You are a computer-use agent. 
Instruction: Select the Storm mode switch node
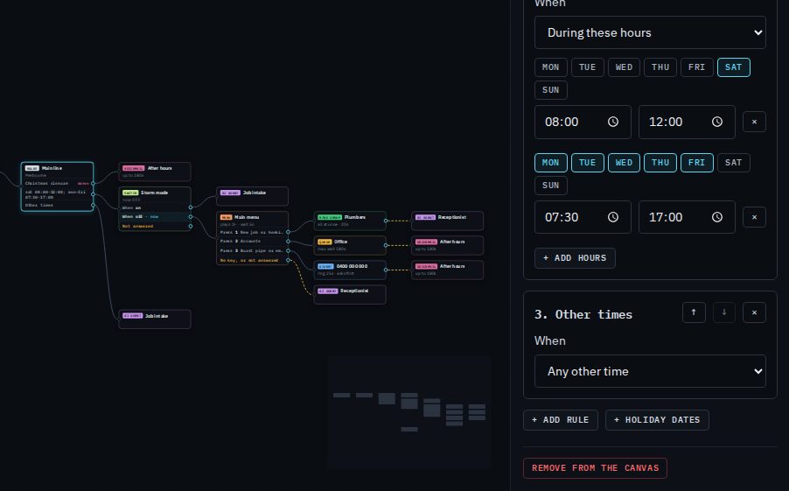click(155, 209)
